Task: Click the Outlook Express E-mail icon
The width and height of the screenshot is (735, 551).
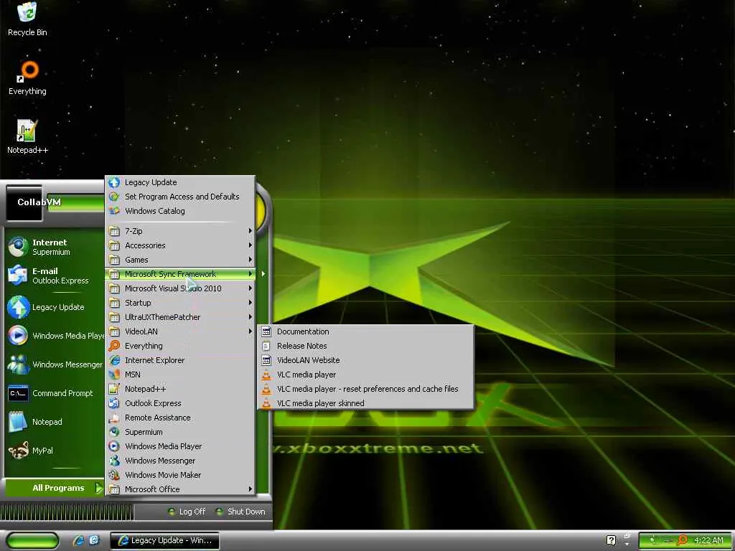Action: pos(18,275)
